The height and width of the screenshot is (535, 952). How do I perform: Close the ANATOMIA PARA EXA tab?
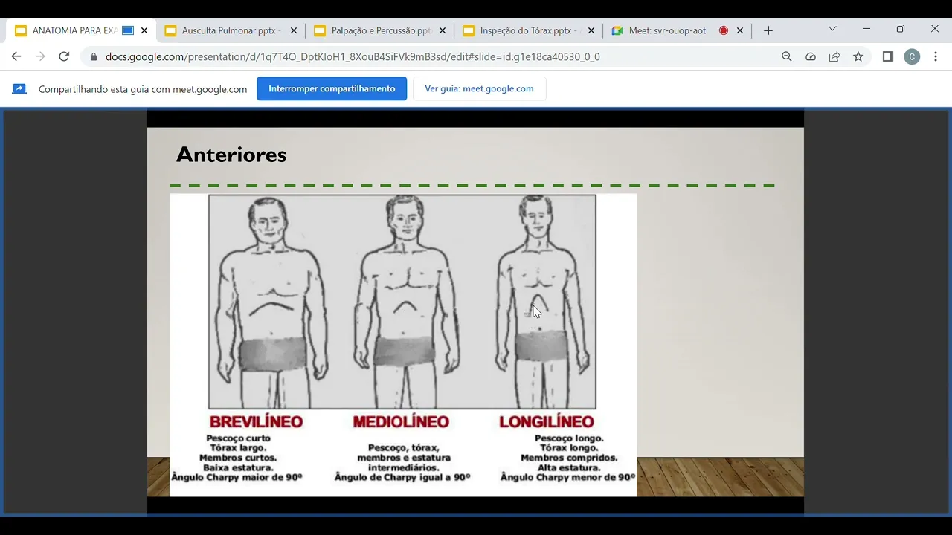tap(144, 30)
